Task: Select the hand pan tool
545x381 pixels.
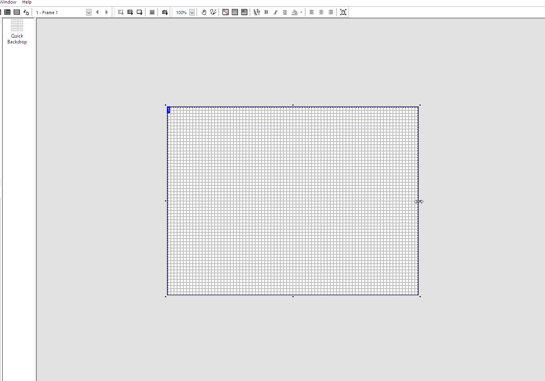Action: click(204, 12)
